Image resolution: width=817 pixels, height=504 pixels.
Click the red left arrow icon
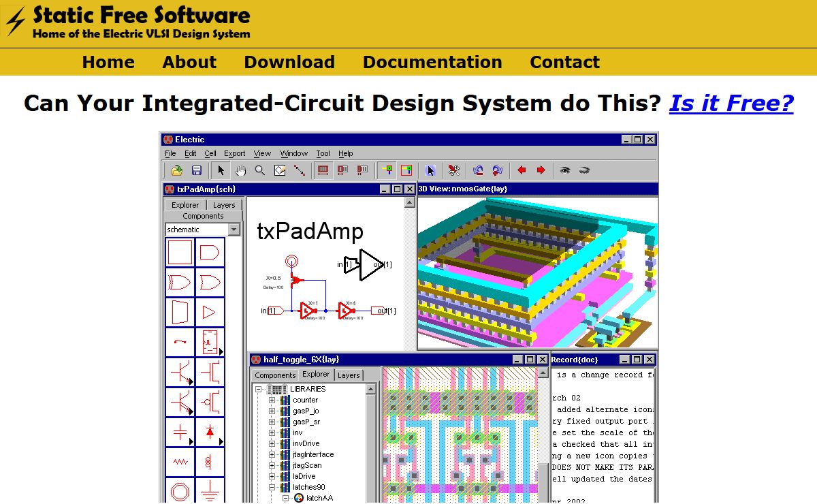click(522, 170)
